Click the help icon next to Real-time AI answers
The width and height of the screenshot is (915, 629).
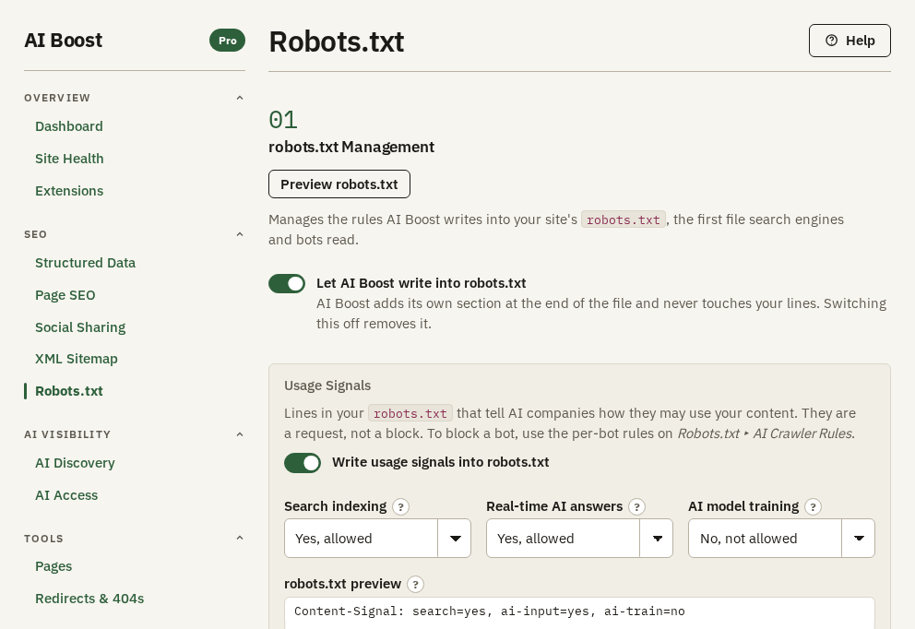636,506
